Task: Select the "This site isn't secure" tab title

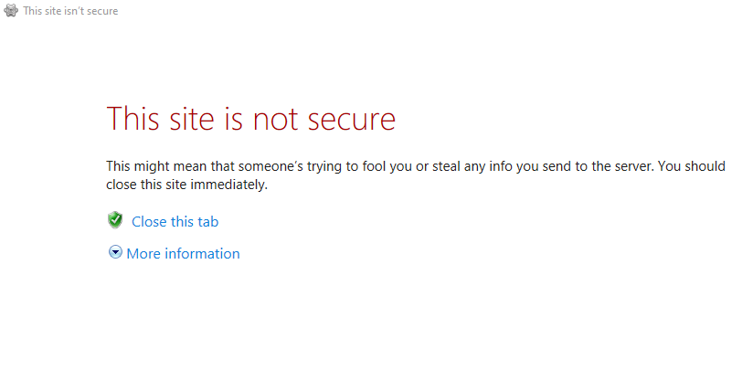Action: click(70, 11)
